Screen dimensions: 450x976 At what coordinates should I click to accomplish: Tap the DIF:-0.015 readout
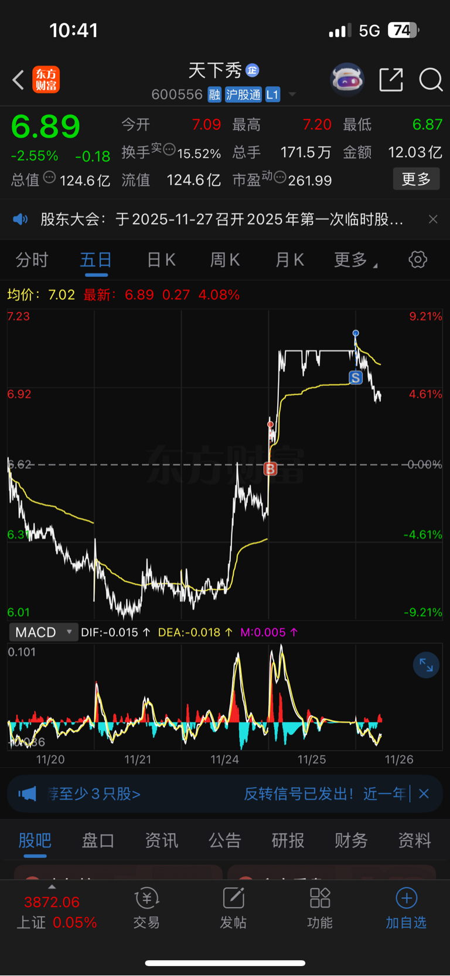[x=115, y=632]
